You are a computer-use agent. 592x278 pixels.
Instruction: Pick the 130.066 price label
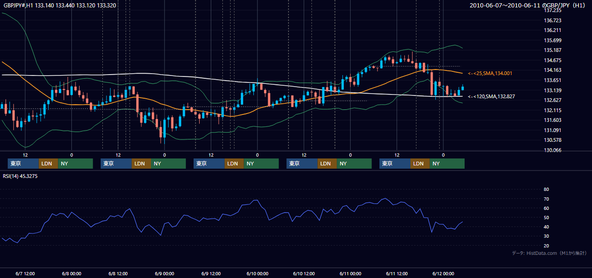[553, 150]
